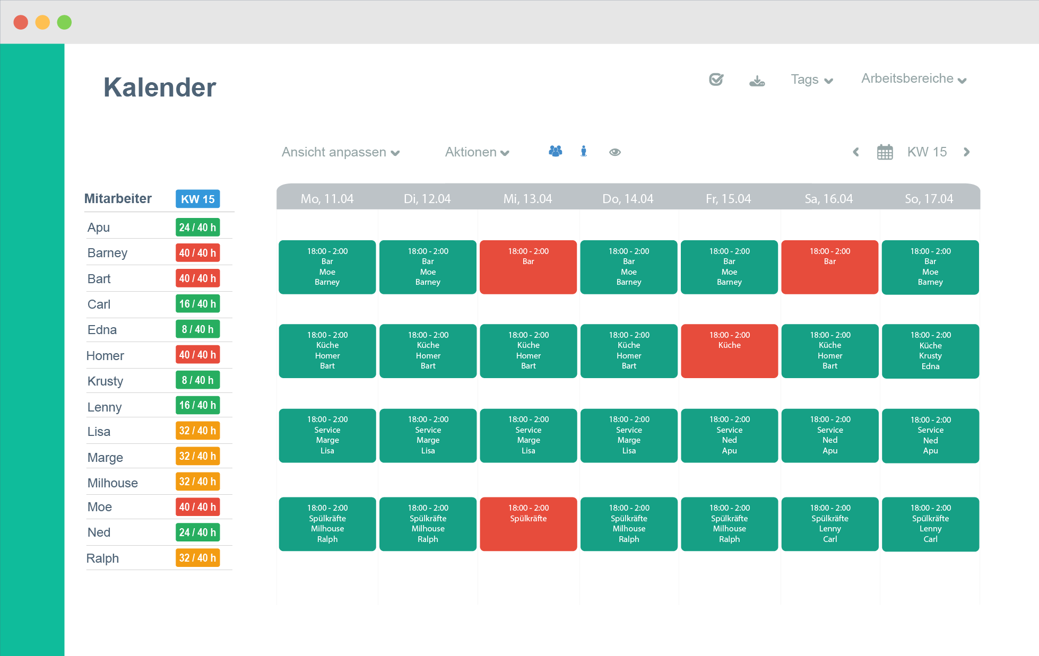Open the Aktionen menu

coord(477,152)
